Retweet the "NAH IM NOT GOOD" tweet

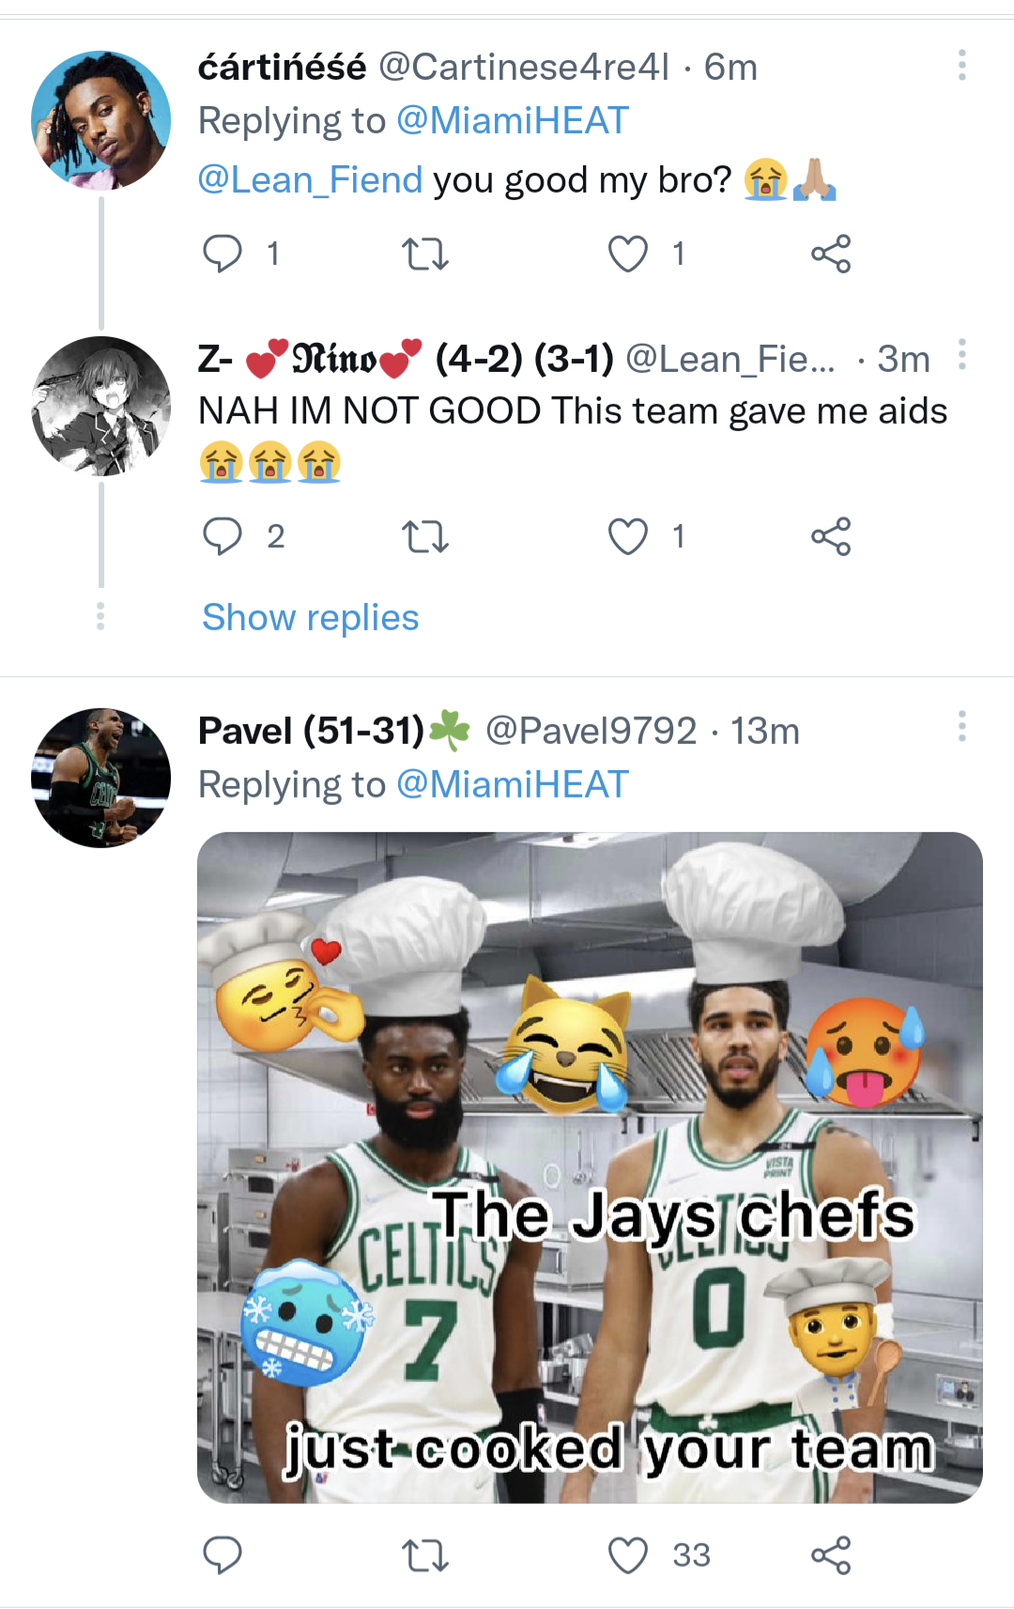[x=424, y=536]
